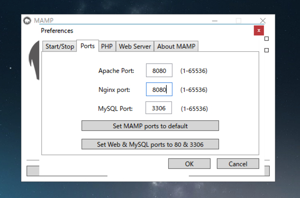300x198 pixels.
Task: Show the About MAMP tab
Action: click(176, 46)
